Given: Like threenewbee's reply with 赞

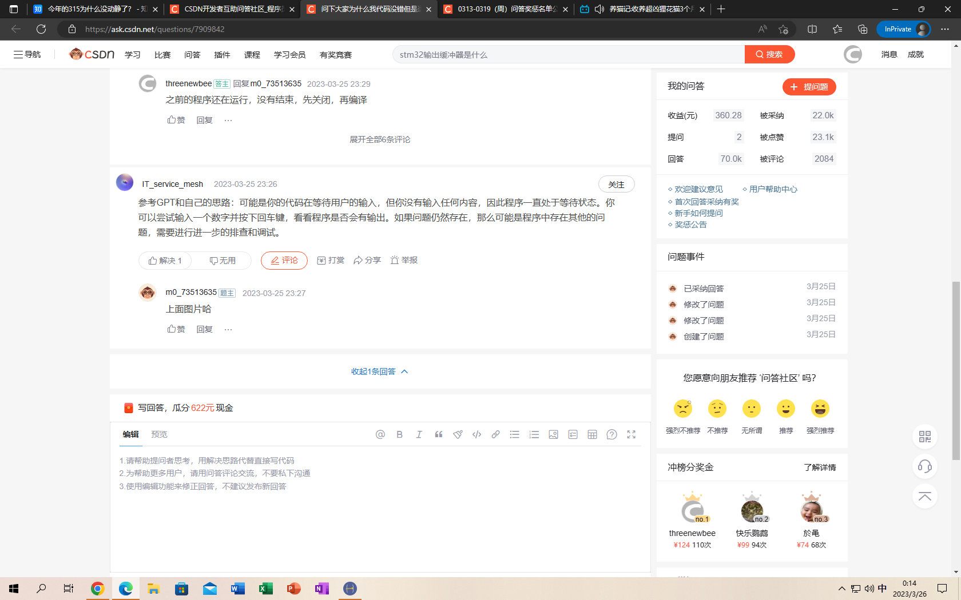Looking at the screenshot, I should coord(176,120).
